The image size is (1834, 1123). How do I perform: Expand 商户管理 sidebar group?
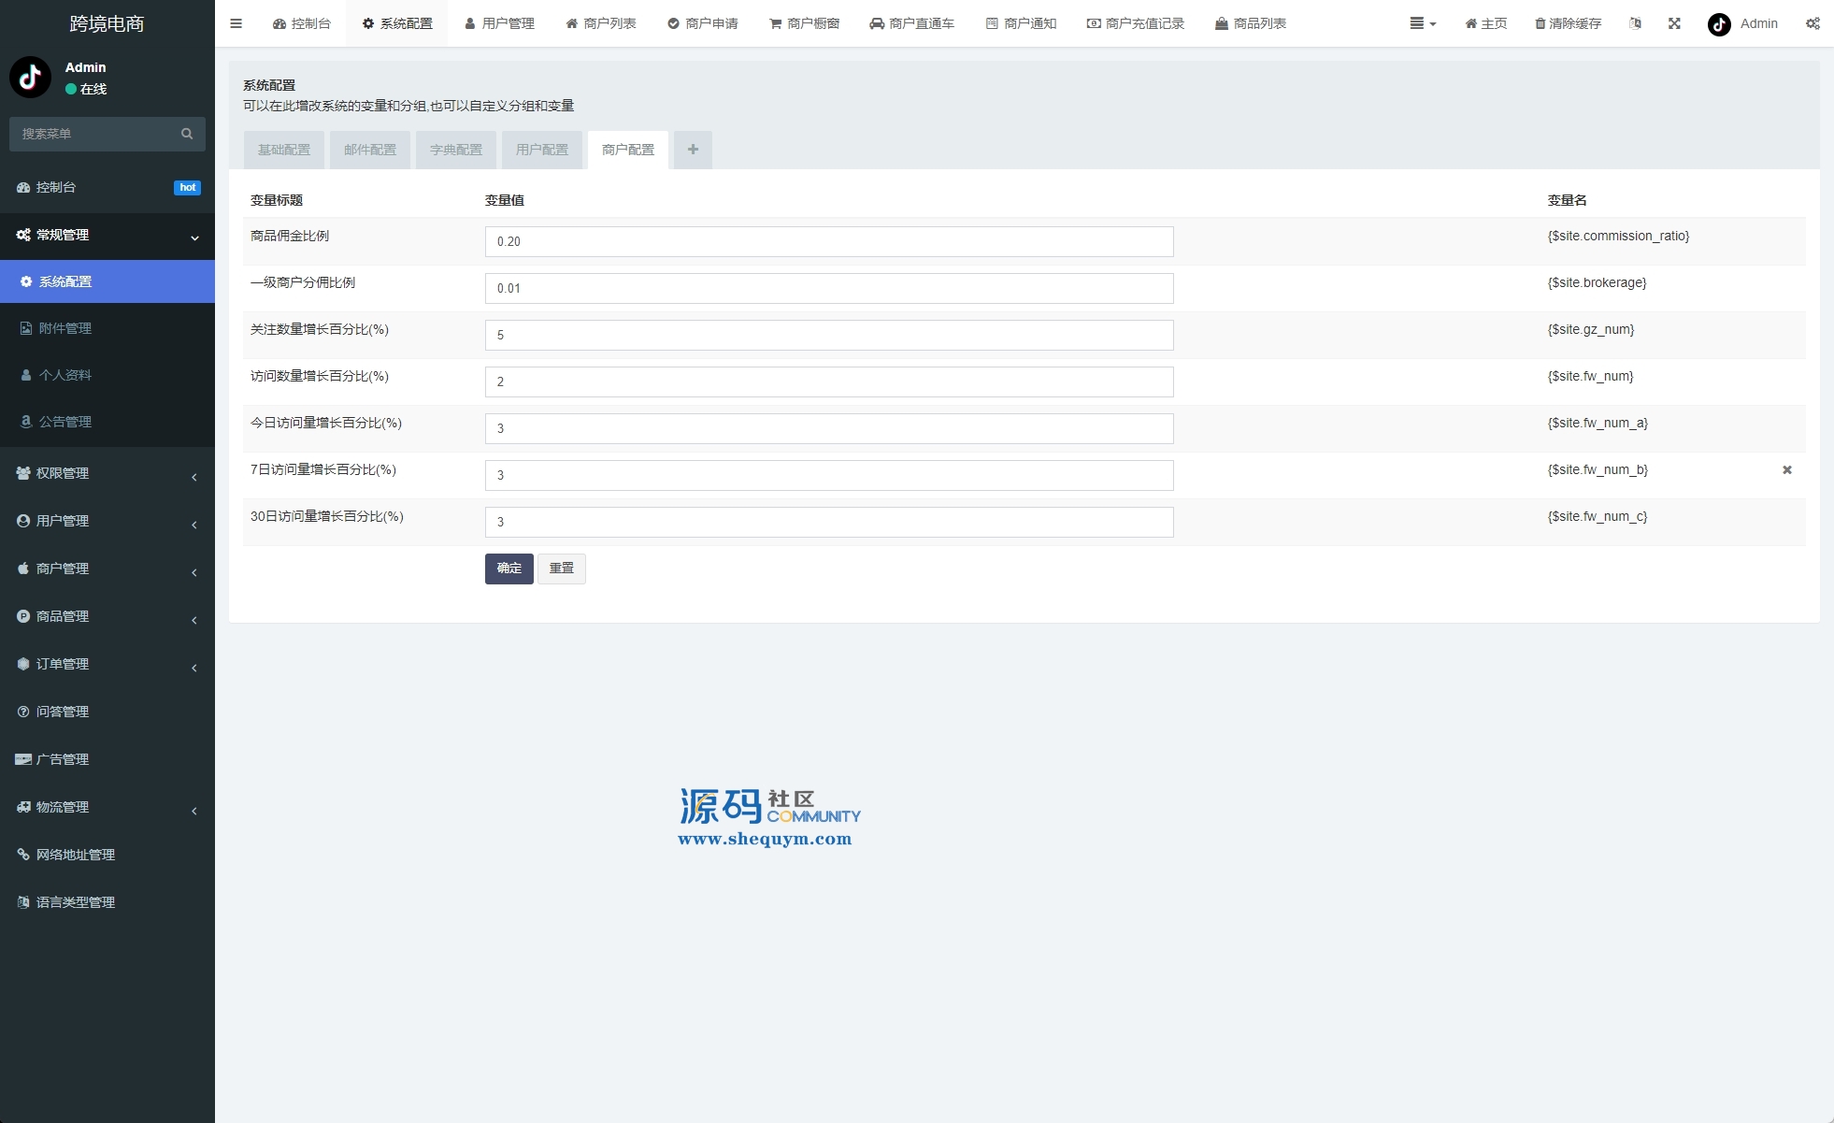[107, 569]
